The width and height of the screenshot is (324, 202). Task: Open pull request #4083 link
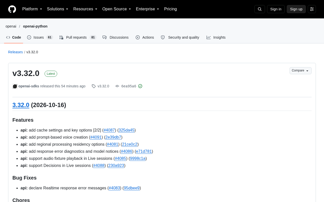114,188
